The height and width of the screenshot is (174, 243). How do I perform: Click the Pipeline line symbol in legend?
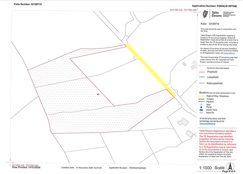(201, 102)
